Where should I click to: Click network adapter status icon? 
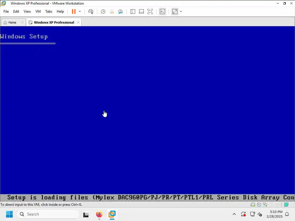(265, 205)
